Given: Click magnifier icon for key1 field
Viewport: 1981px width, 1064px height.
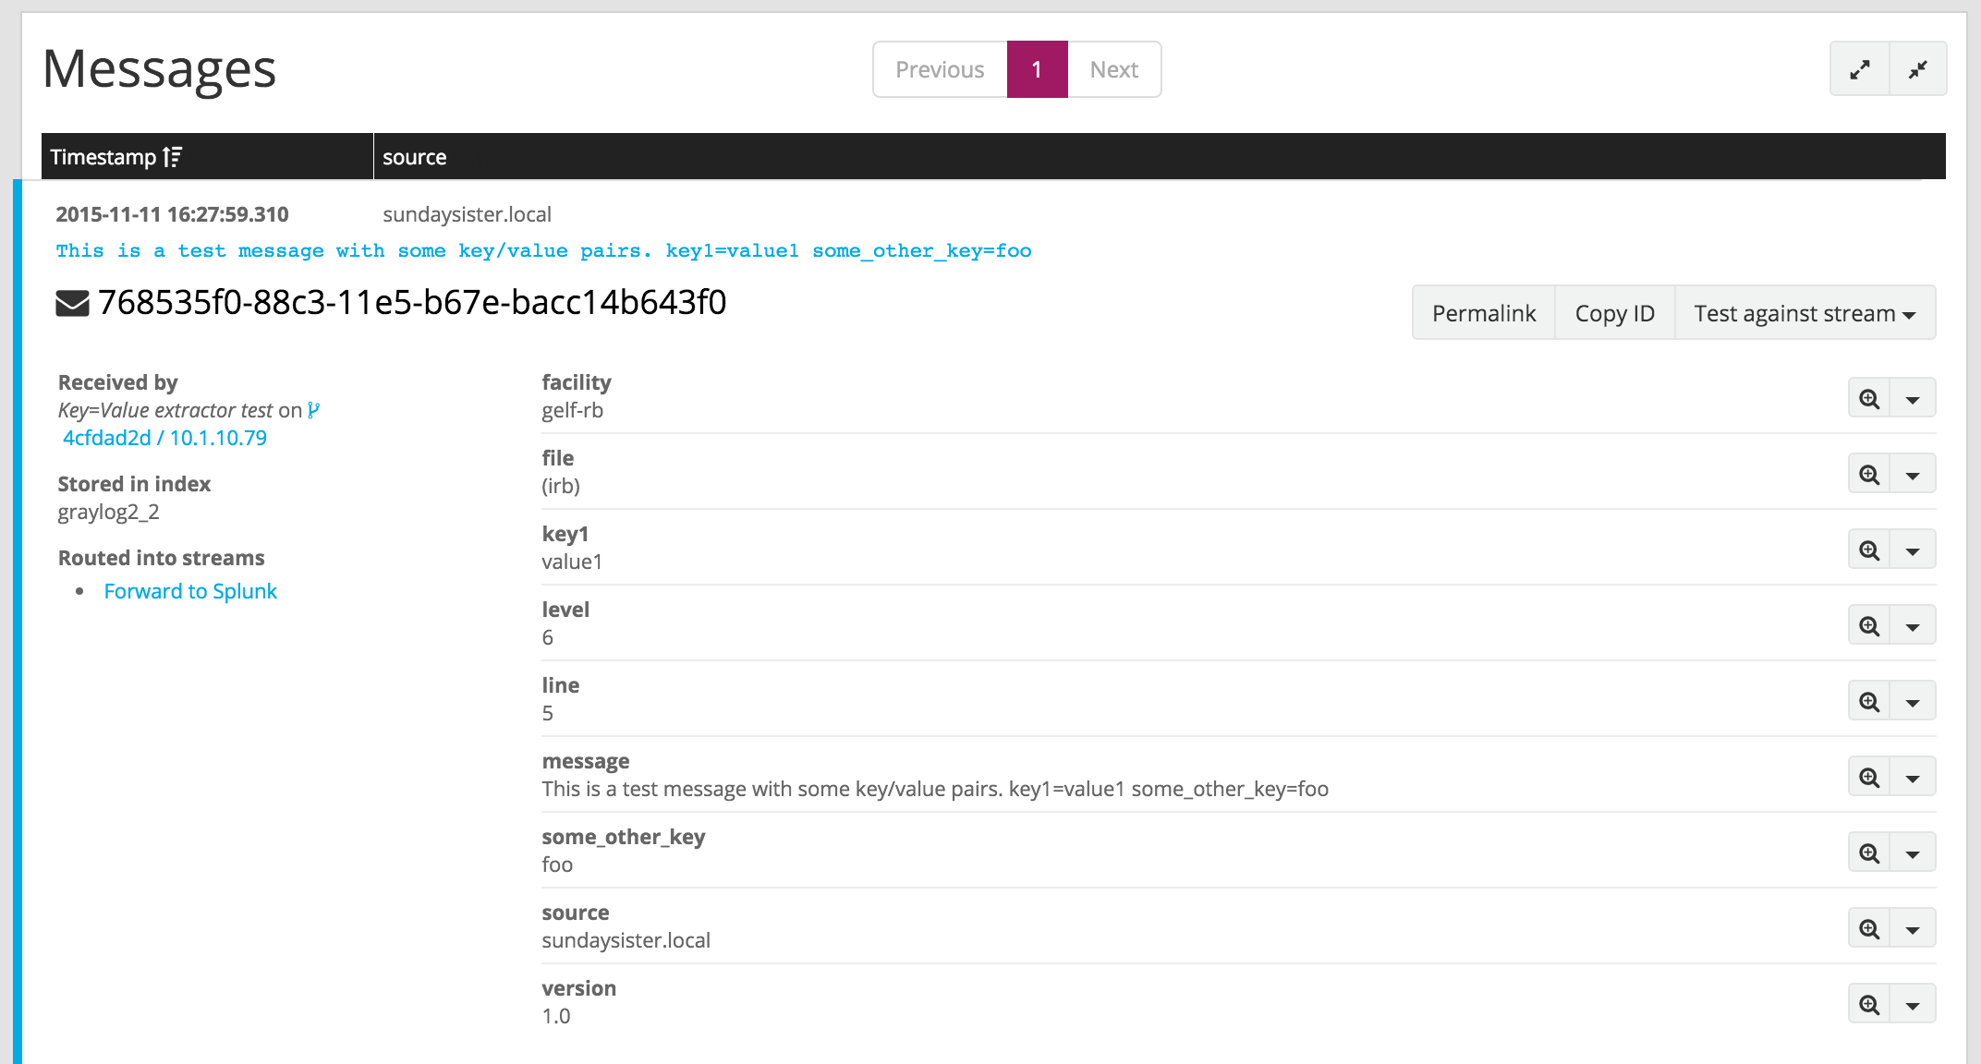Looking at the screenshot, I should (1869, 550).
